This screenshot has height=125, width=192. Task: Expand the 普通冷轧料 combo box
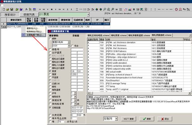click(x=69, y=42)
